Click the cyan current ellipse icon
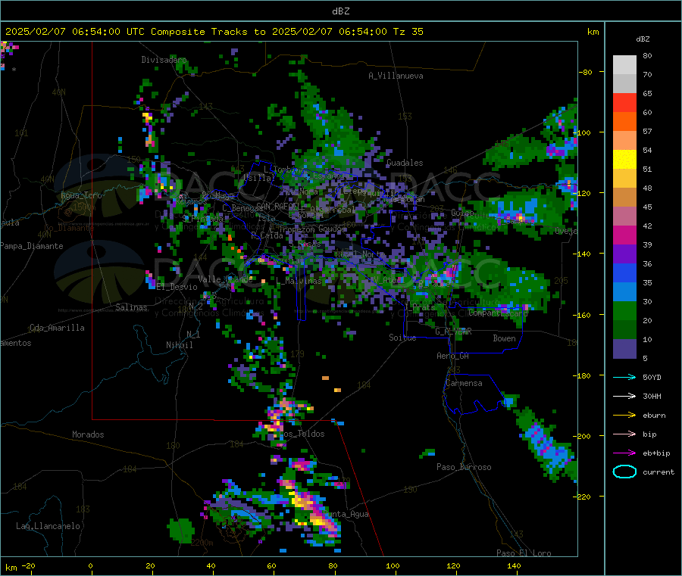Image resolution: width=682 pixels, height=576 pixels. click(624, 472)
